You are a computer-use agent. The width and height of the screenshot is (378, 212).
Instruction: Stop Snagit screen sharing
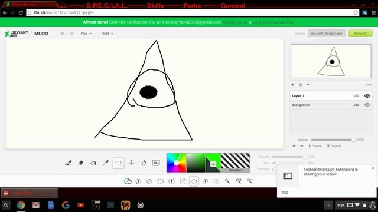point(285,193)
